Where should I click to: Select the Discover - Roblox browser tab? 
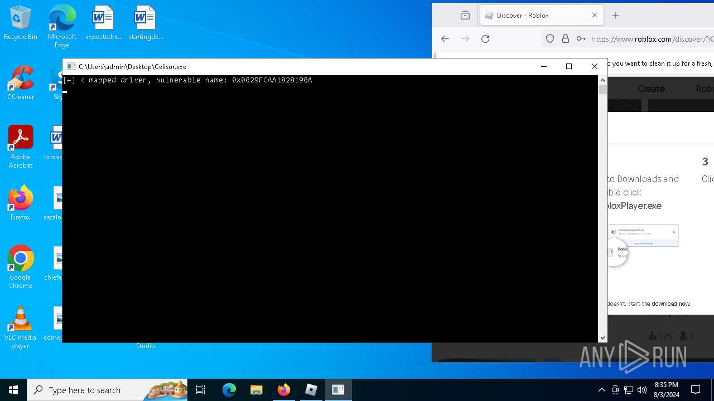[541, 16]
